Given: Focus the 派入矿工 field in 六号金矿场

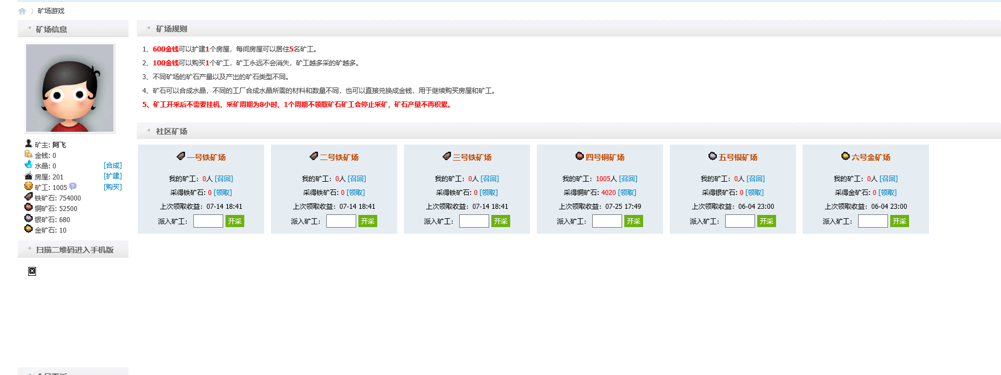Looking at the screenshot, I should [x=873, y=221].
